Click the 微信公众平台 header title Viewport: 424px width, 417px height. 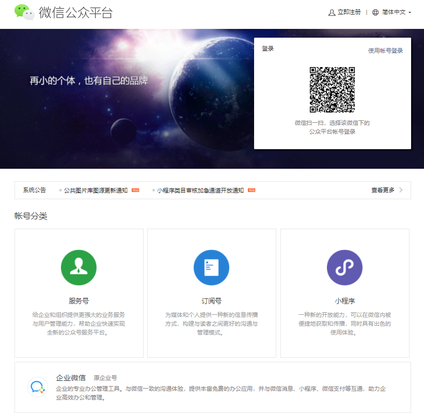tap(76, 13)
